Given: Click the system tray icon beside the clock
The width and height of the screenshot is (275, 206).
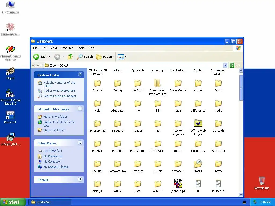Looking at the screenshot, I should [x=255, y=202].
